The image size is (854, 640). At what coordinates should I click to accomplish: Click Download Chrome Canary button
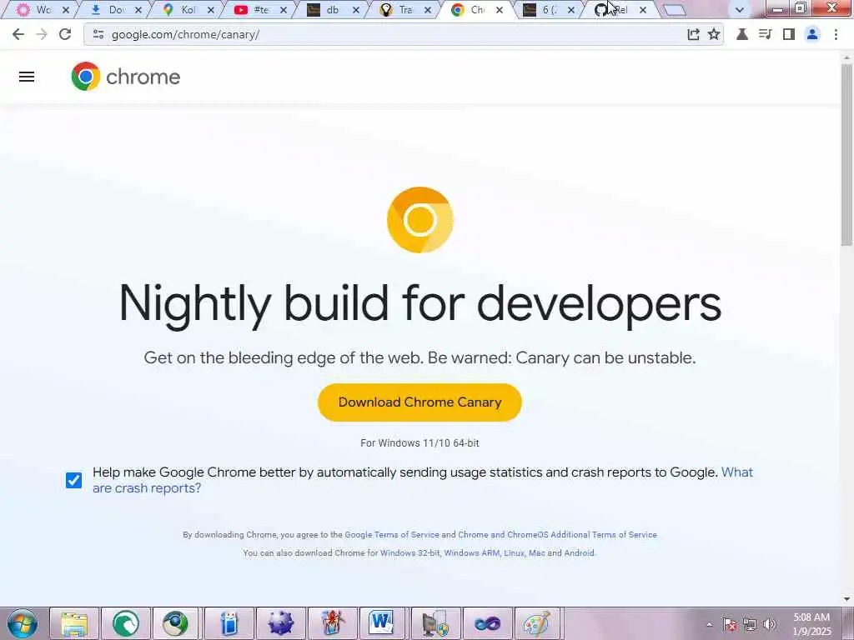420,402
